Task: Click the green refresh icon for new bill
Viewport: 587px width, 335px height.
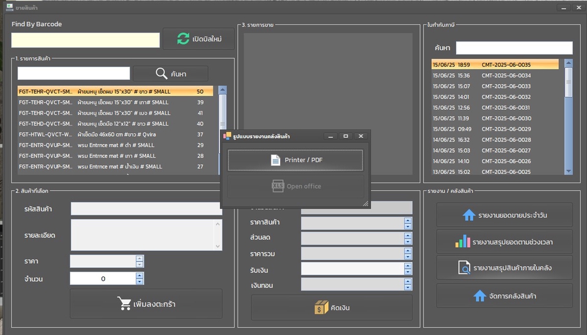Action: (183, 39)
